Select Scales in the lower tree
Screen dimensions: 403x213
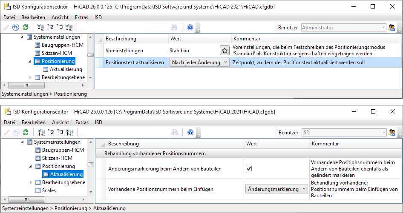click(49, 190)
